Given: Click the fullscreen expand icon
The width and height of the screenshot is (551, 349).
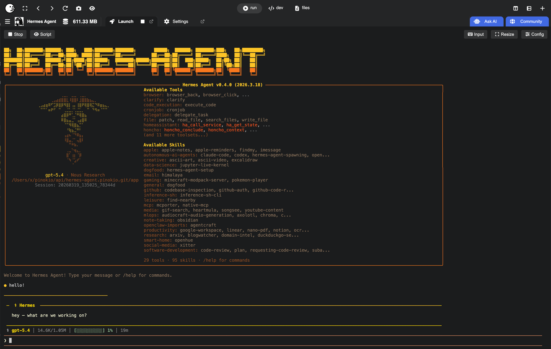Looking at the screenshot, I should pos(25,8).
